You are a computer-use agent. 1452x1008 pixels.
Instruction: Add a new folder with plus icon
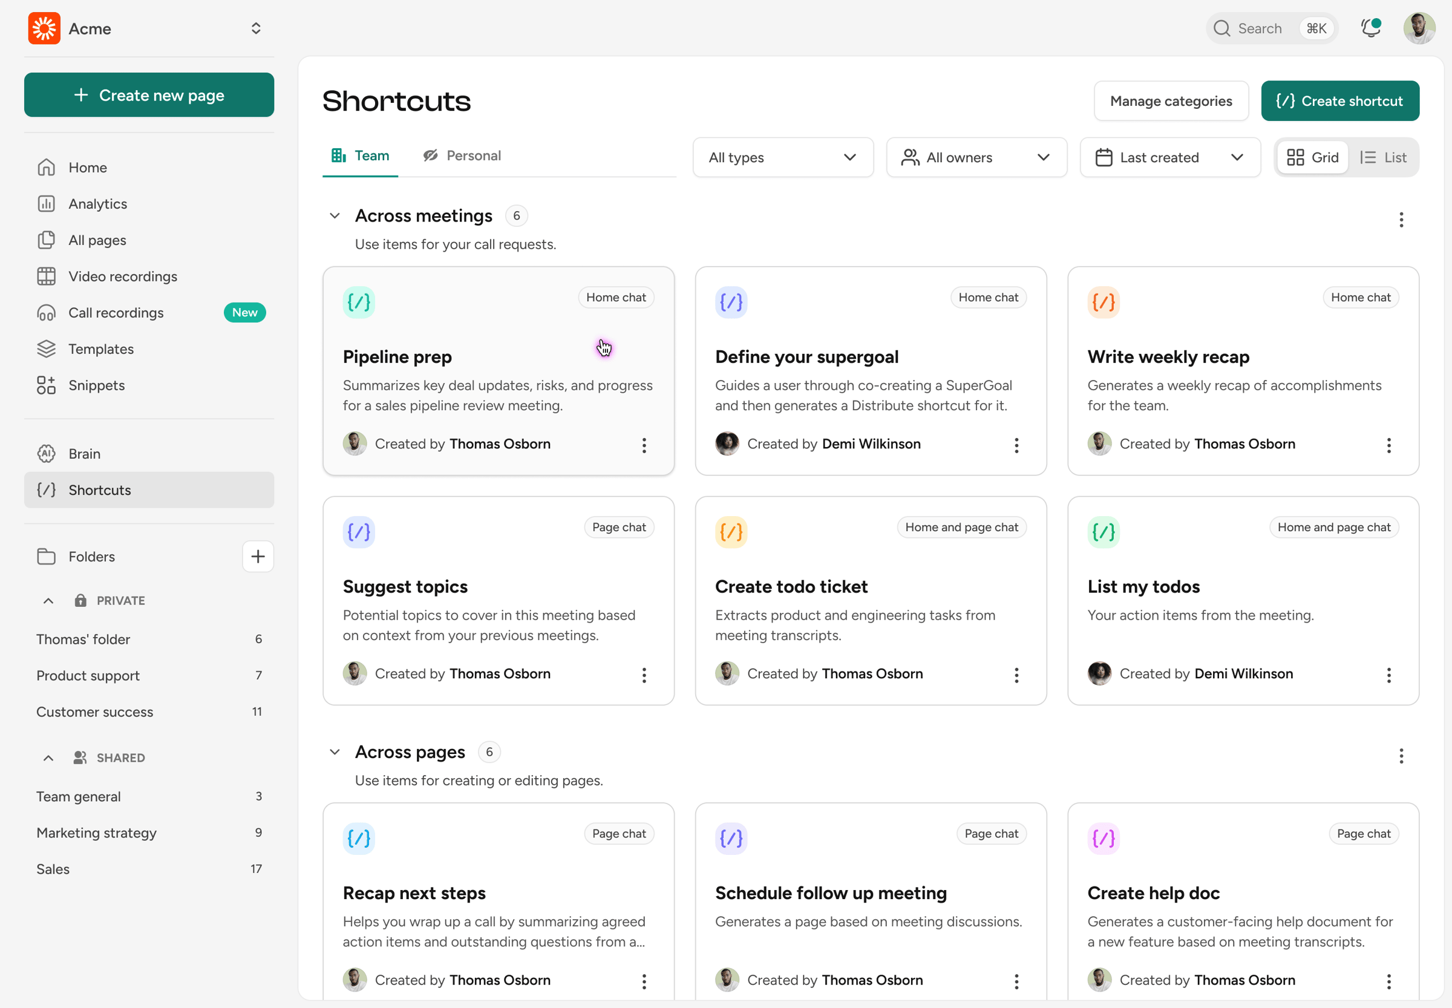258,557
